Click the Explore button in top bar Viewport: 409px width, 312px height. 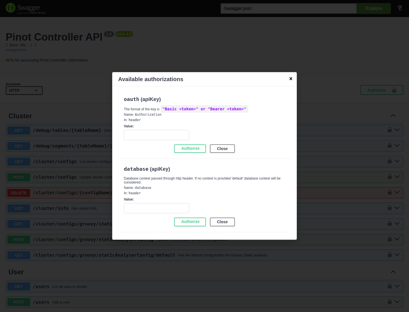click(x=374, y=9)
